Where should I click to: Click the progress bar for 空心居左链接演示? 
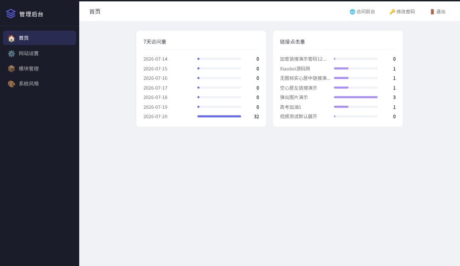356,87
